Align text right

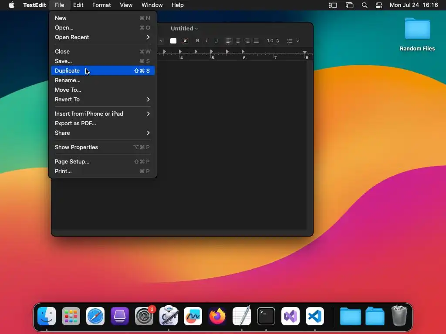click(247, 40)
